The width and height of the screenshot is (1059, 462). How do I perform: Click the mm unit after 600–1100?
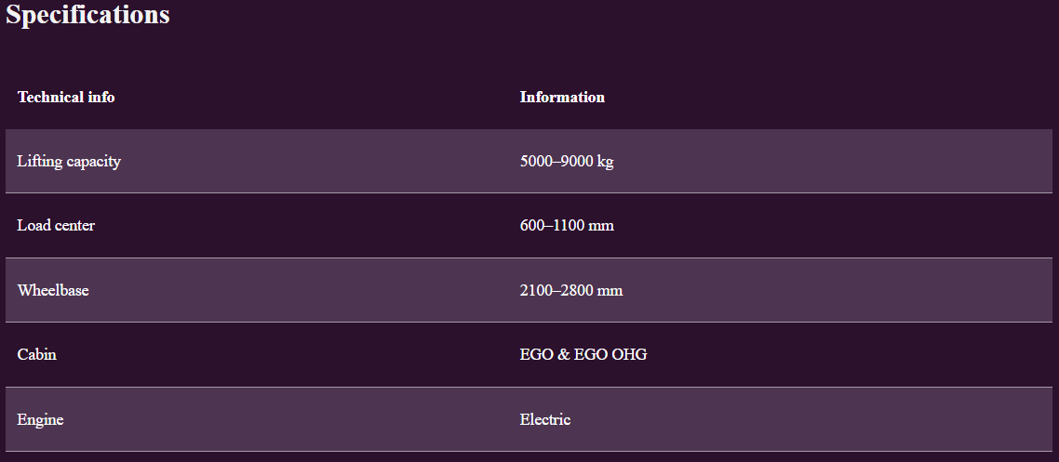click(x=601, y=226)
